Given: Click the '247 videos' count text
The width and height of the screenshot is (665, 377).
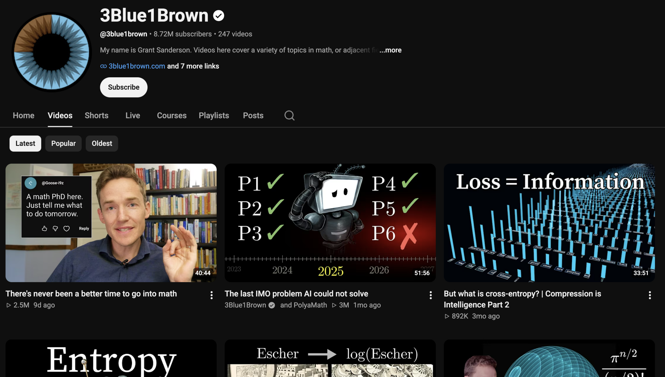Looking at the screenshot, I should tap(235, 34).
